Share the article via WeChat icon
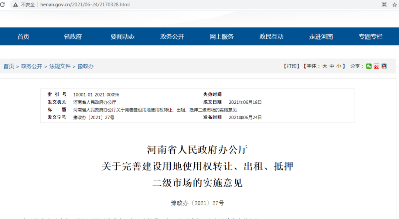The image size is (399, 219). pos(369,66)
